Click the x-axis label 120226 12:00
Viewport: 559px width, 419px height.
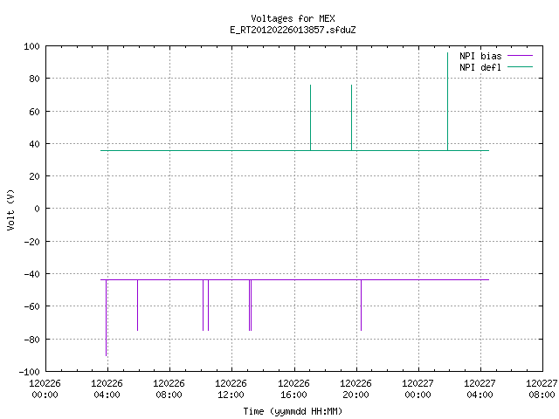[231, 389]
